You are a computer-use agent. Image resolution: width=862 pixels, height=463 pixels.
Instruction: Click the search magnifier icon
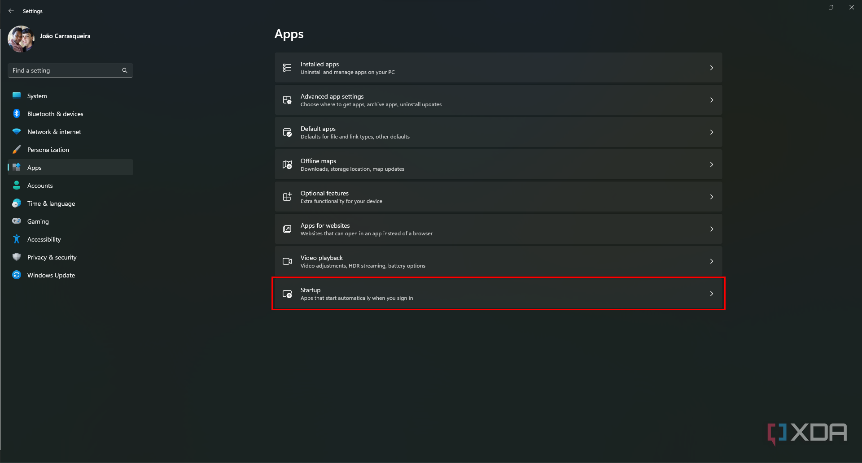(124, 70)
